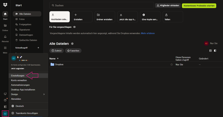Expand the Design submenu
Image resolution: width=223 pixels, height=117 pixels.
click(x=28, y=94)
